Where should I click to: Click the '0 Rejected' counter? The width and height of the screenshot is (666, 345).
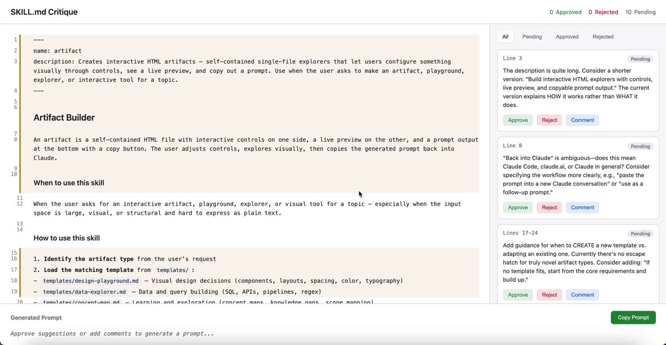point(603,12)
